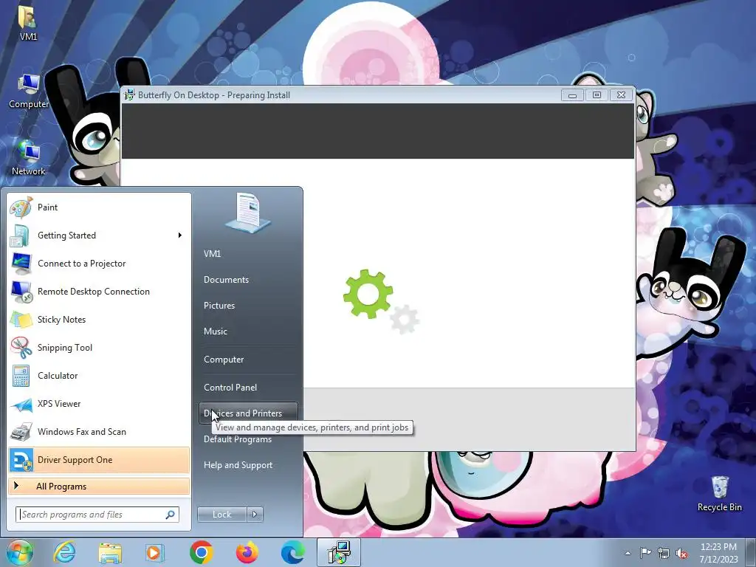756x567 pixels.
Task: Launch Firefox from the taskbar
Action: 247,552
